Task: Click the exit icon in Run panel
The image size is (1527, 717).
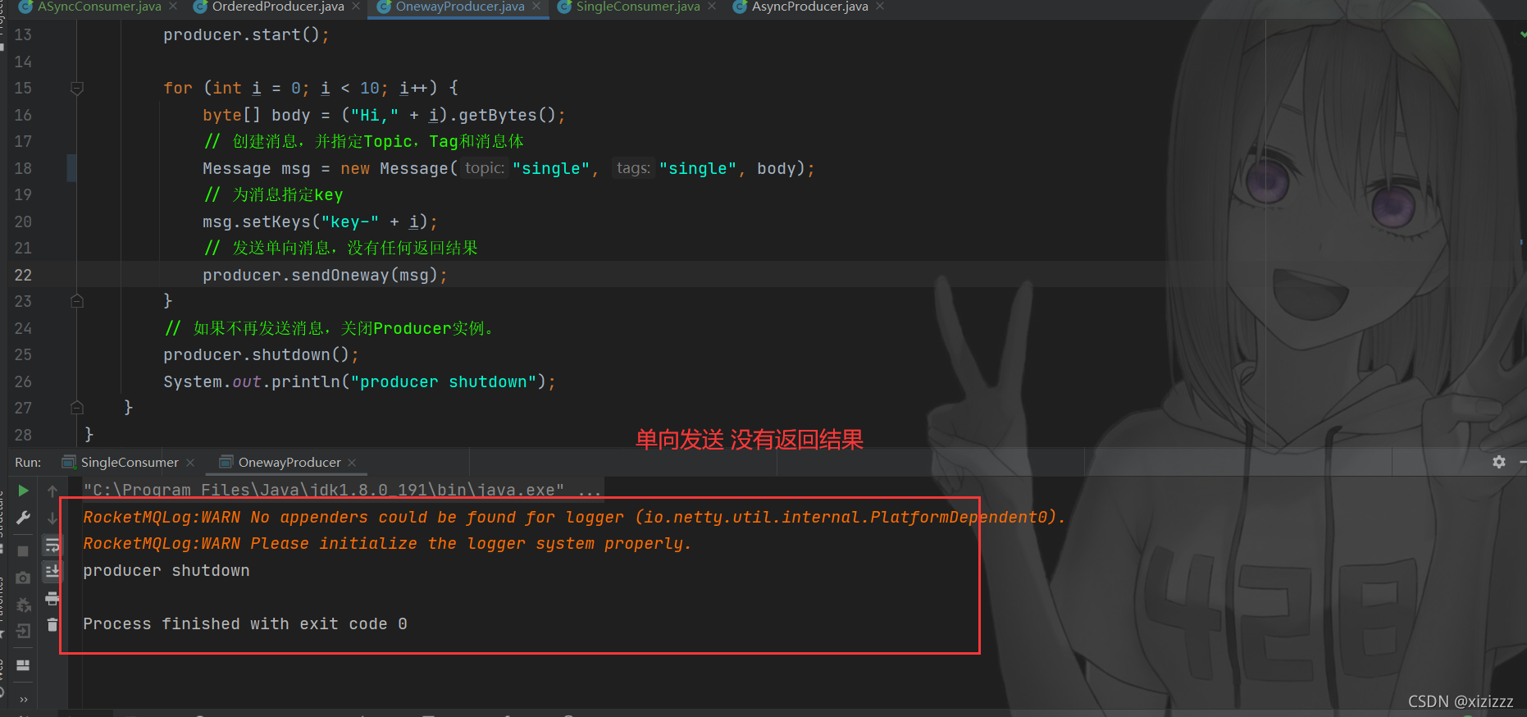Action: (x=23, y=631)
